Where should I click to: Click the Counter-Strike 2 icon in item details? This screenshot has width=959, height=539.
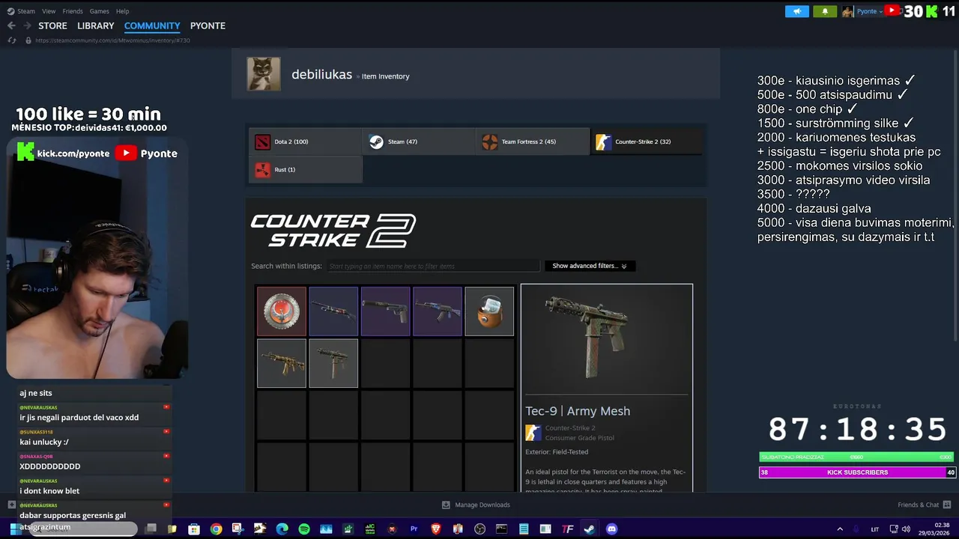[x=533, y=433]
